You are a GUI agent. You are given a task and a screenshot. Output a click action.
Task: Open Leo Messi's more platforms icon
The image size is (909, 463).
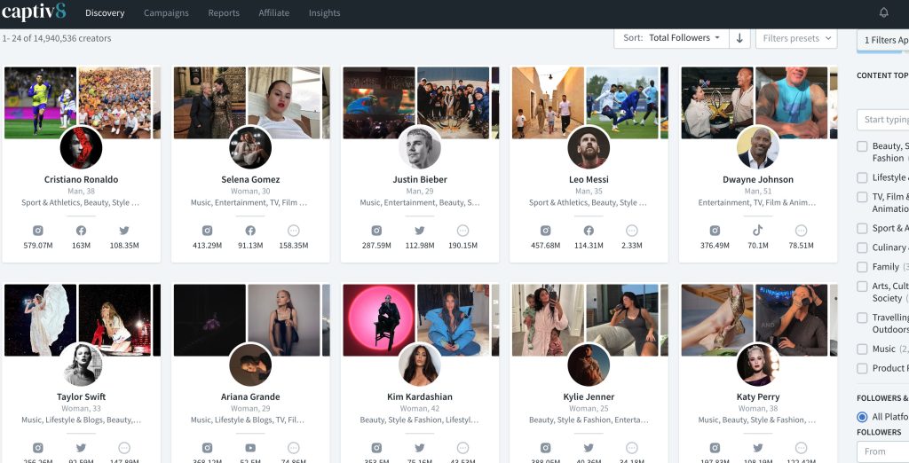point(632,231)
